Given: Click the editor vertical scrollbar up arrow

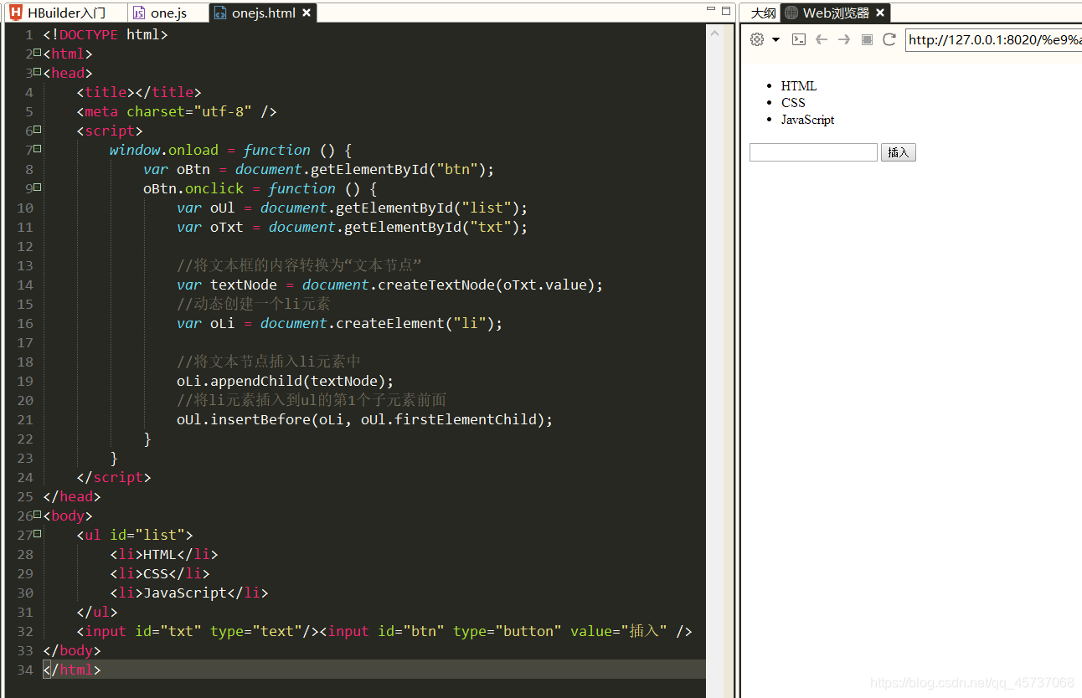Looking at the screenshot, I should 714,34.
